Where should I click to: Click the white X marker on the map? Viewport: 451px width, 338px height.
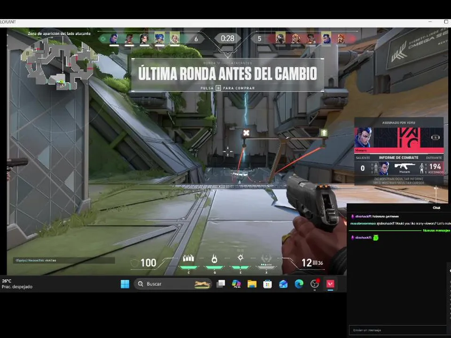246,133
